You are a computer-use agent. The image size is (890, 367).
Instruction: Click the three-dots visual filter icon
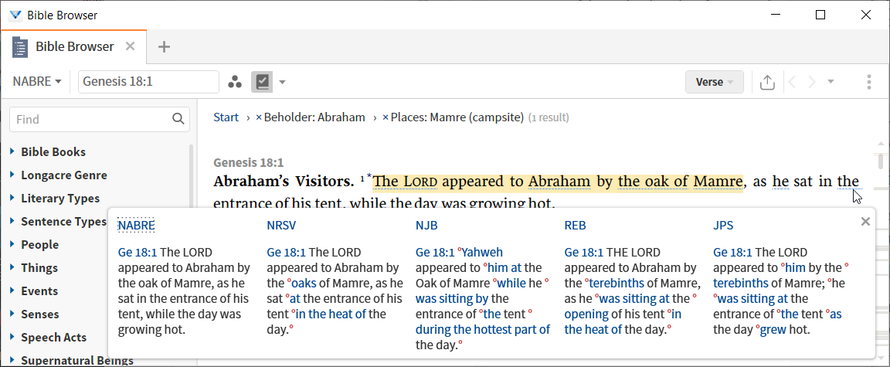tap(234, 82)
